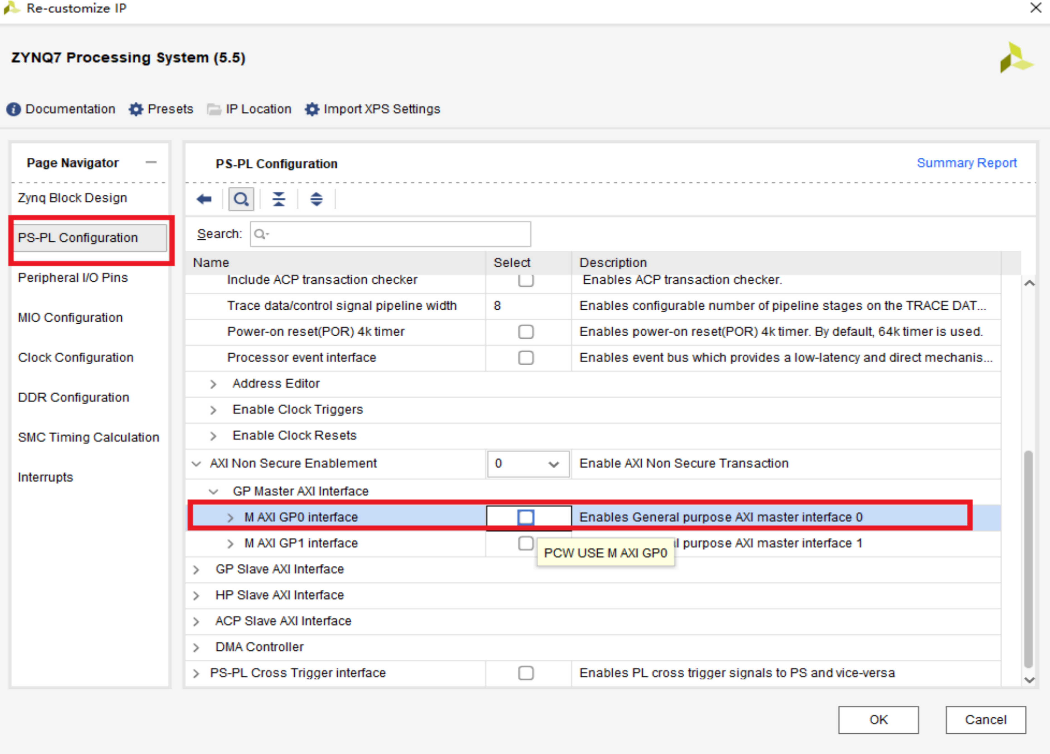The width and height of the screenshot is (1050, 754).
Task: Toggle the search magnifier toolbar icon
Action: [241, 199]
